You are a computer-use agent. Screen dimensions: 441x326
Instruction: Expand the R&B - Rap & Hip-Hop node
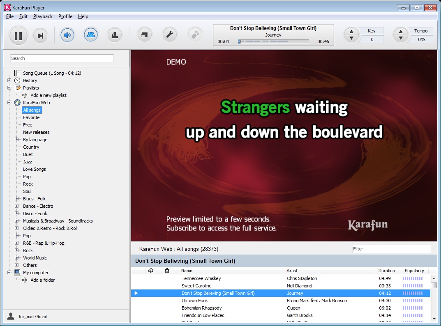coord(17,243)
